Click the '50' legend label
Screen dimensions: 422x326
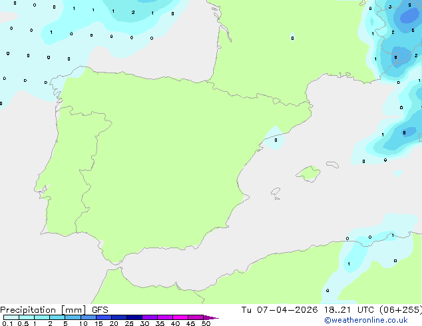[x=206, y=323]
